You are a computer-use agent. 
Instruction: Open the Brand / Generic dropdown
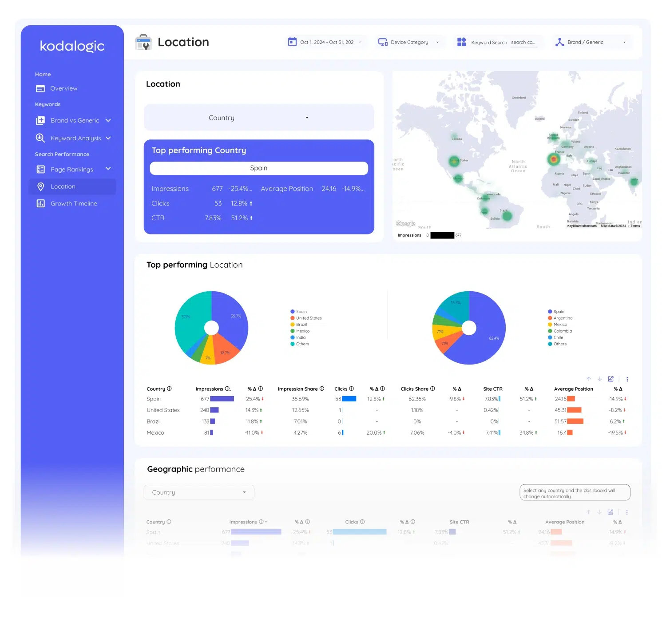coord(596,42)
